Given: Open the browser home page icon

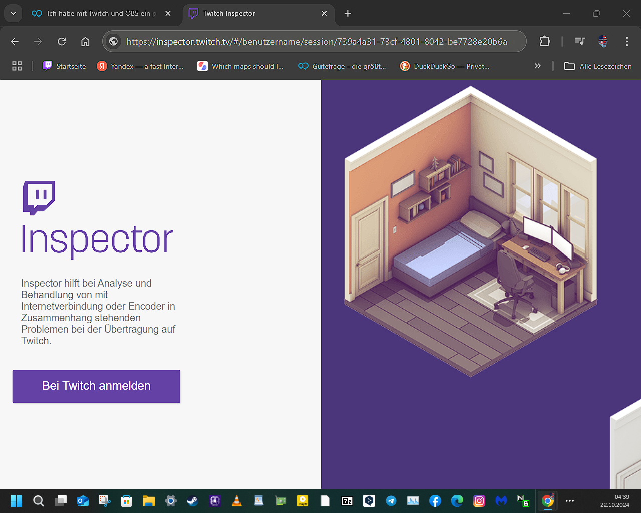Looking at the screenshot, I should pyautogui.click(x=85, y=42).
